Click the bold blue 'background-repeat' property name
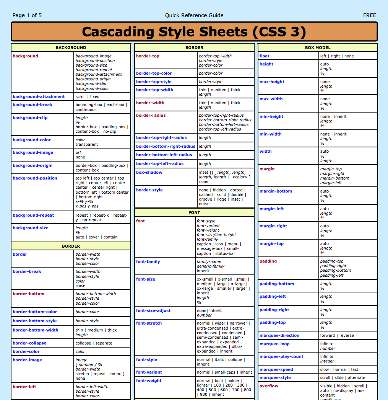Viewport: 388px width, 400px height. coord(33,215)
